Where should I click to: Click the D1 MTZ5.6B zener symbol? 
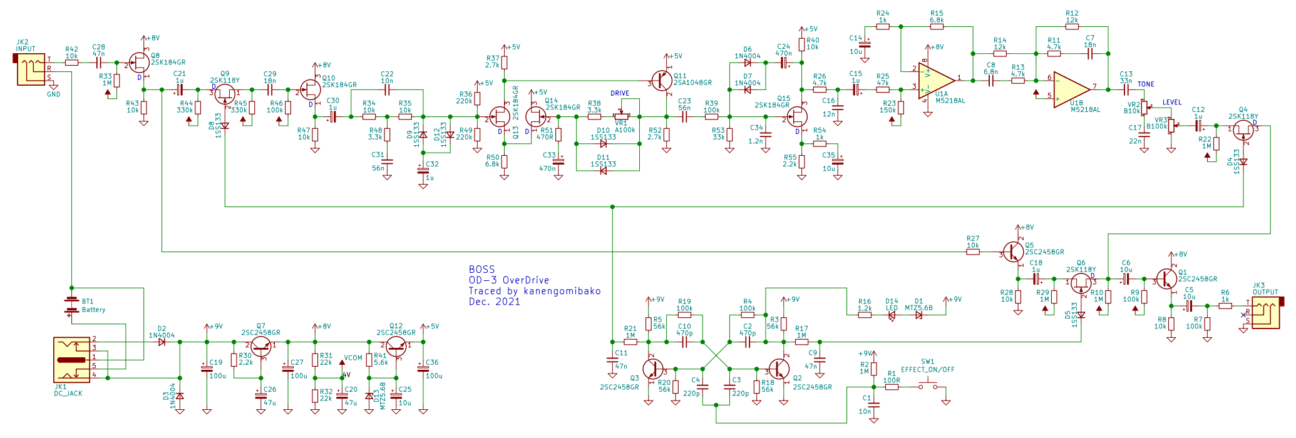click(918, 315)
